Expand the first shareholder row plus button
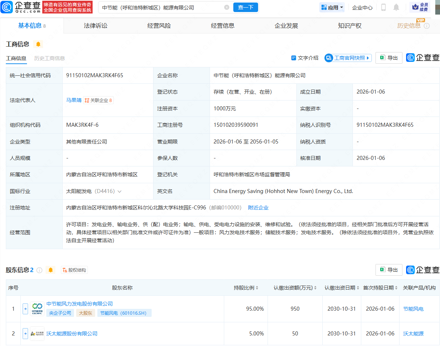Viewport: 440px width, 346px height. coord(25,308)
